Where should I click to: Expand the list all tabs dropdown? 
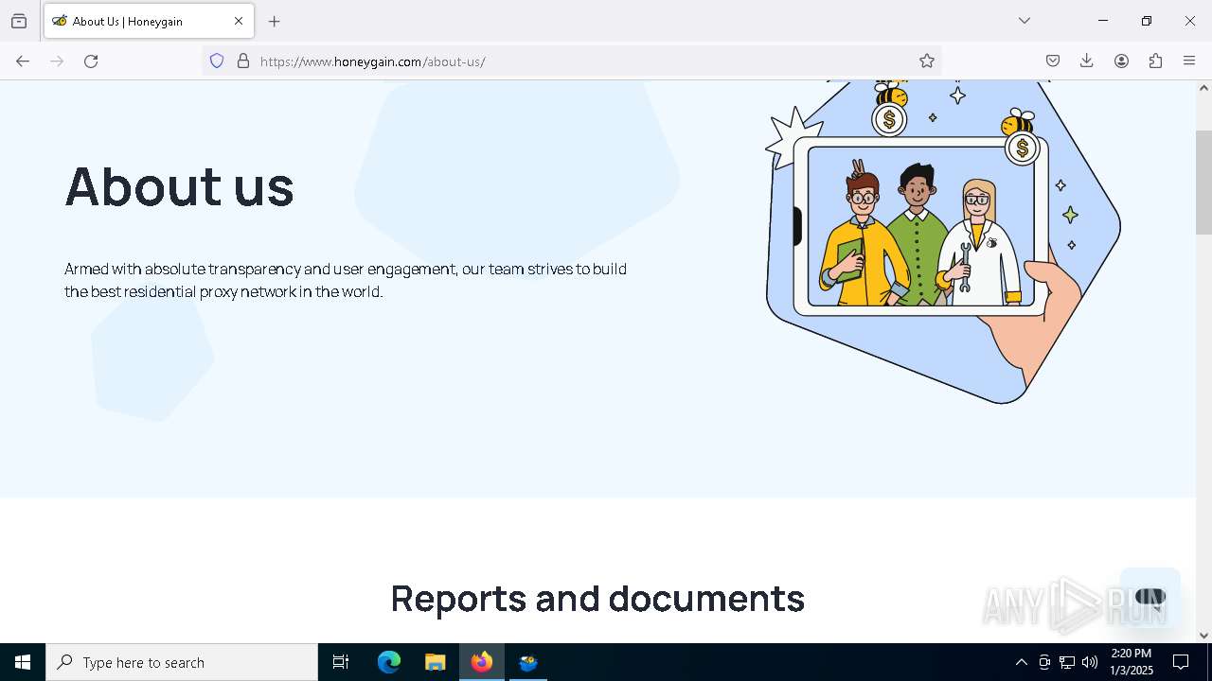(x=1025, y=21)
